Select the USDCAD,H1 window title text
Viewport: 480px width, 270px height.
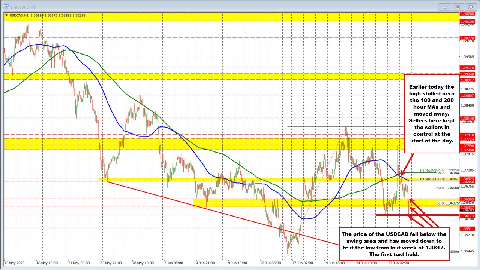(23, 6)
